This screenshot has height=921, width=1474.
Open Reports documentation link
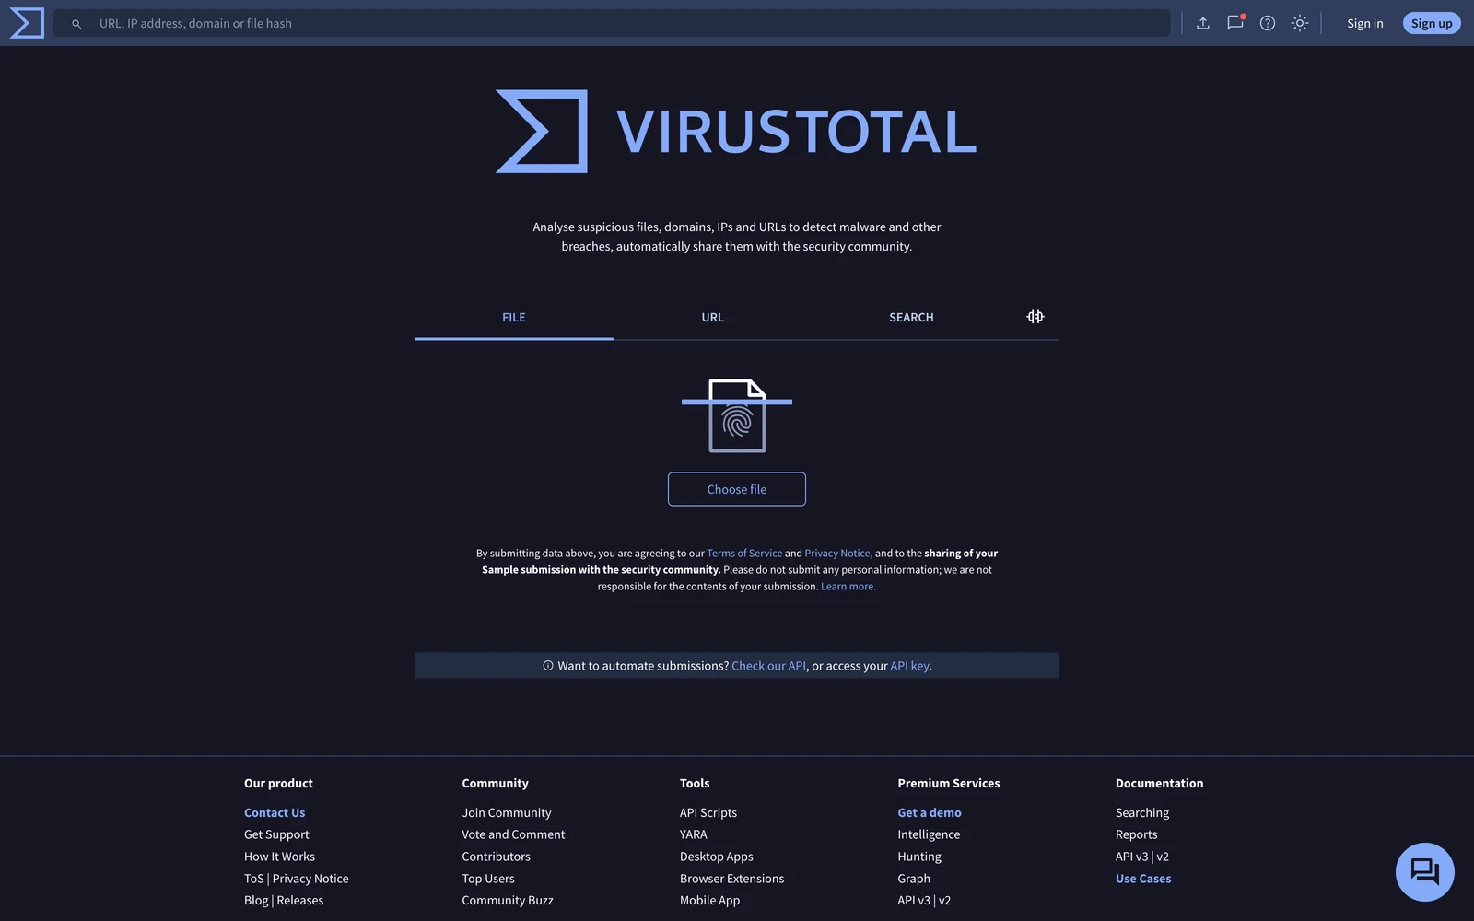[1136, 834]
